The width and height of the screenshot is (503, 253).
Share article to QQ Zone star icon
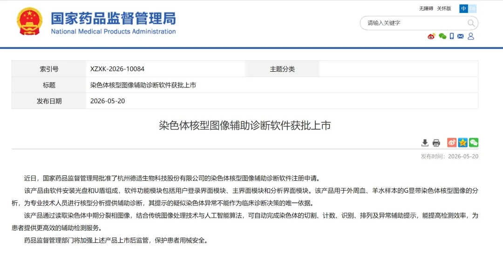(x=462, y=142)
